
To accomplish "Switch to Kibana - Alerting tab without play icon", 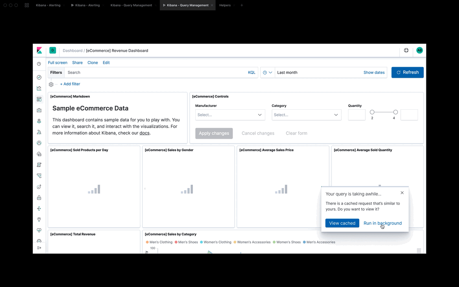I will [48, 5].
